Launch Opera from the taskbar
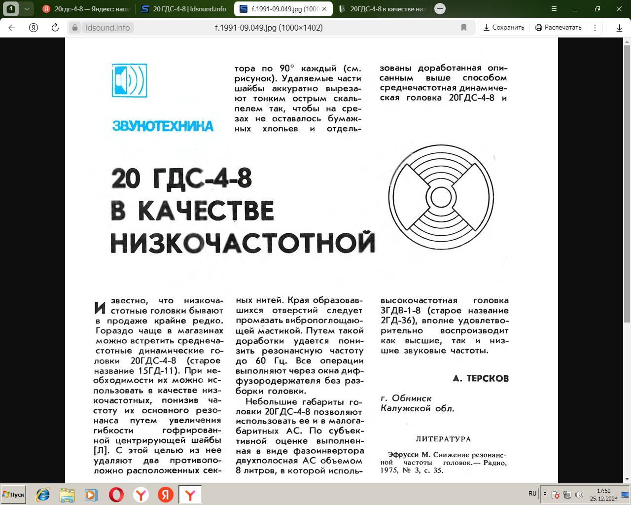Image resolution: width=631 pixels, height=505 pixels. pyautogui.click(x=116, y=495)
